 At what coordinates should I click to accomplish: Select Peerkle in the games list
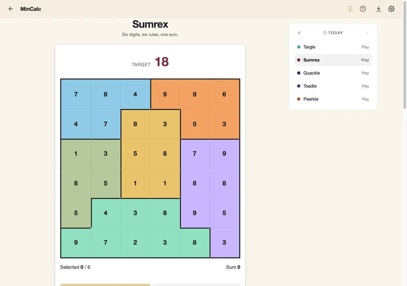pos(333,99)
